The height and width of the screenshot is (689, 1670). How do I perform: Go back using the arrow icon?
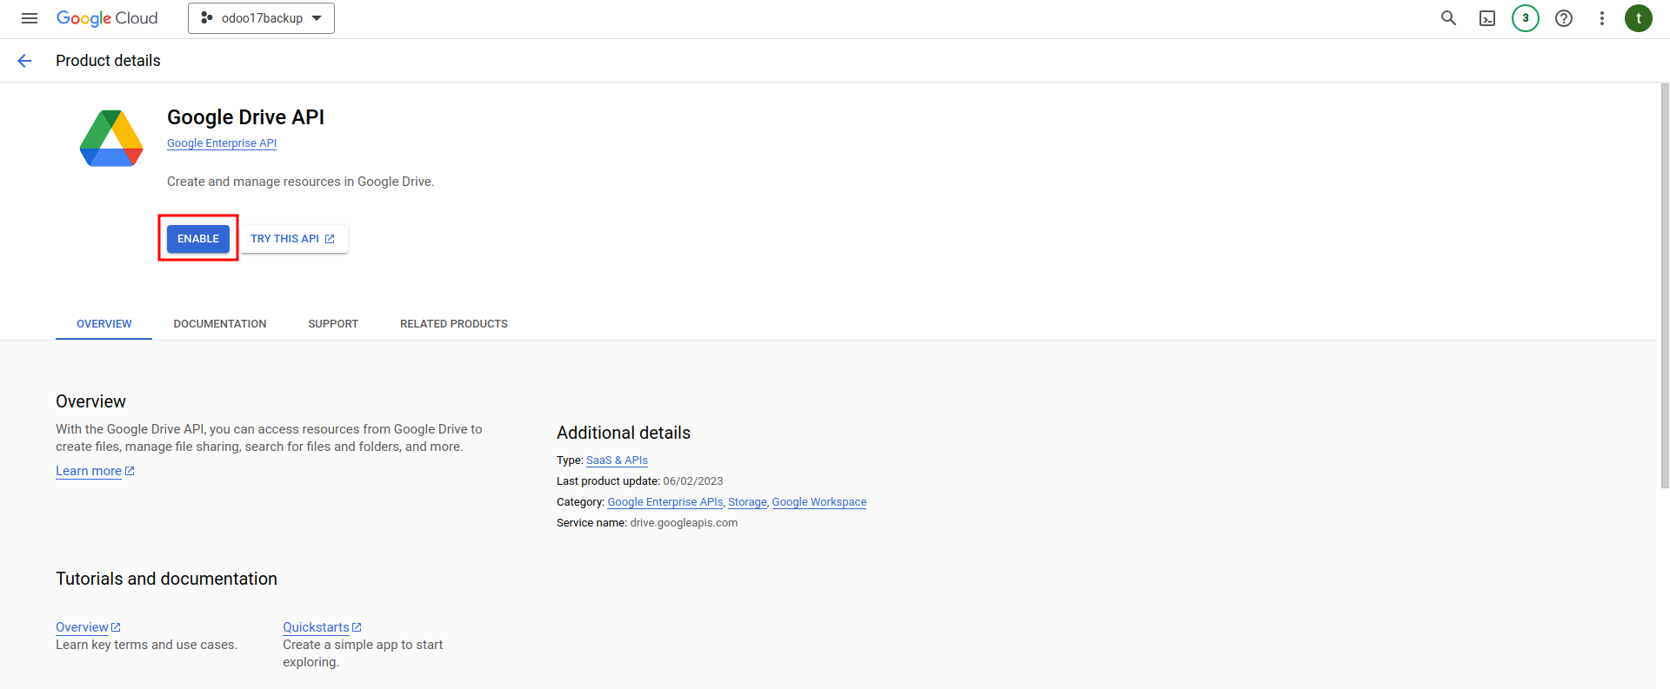pos(24,61)
